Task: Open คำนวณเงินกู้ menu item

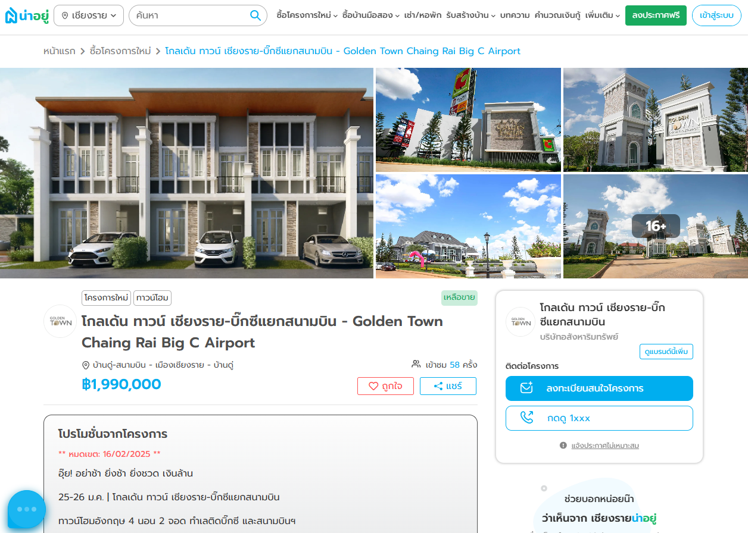Action: tap(557, 15)
